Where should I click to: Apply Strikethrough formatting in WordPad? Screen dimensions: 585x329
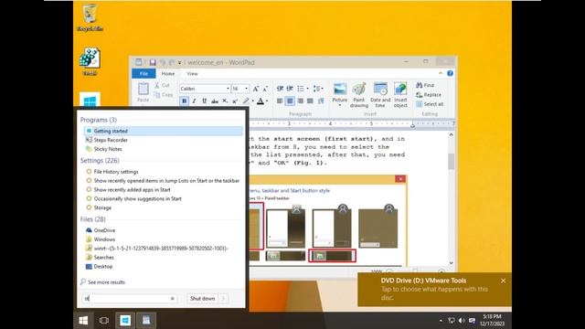click(215, 101)
